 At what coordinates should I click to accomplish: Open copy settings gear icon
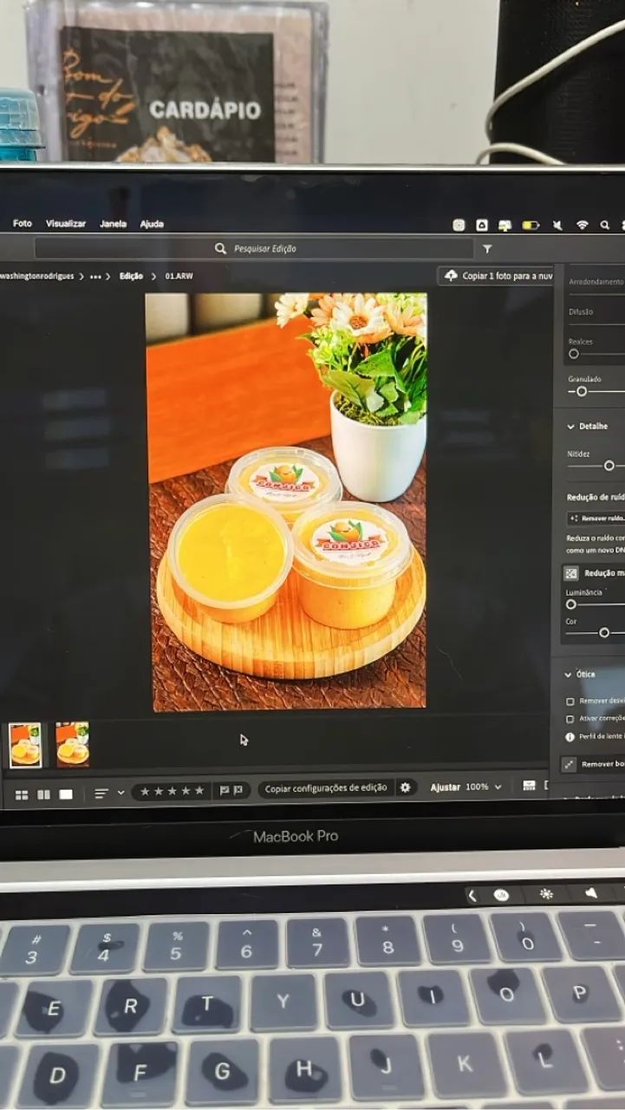pyautogui.click(x=405, y=787)
